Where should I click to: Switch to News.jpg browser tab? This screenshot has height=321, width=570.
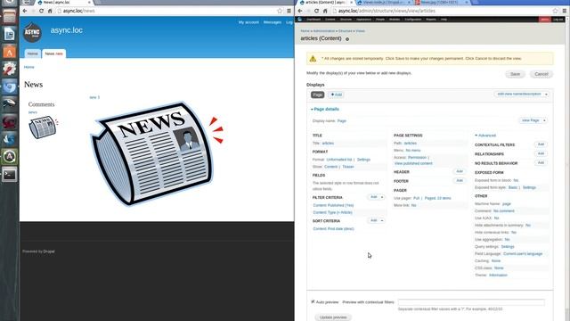442,3
